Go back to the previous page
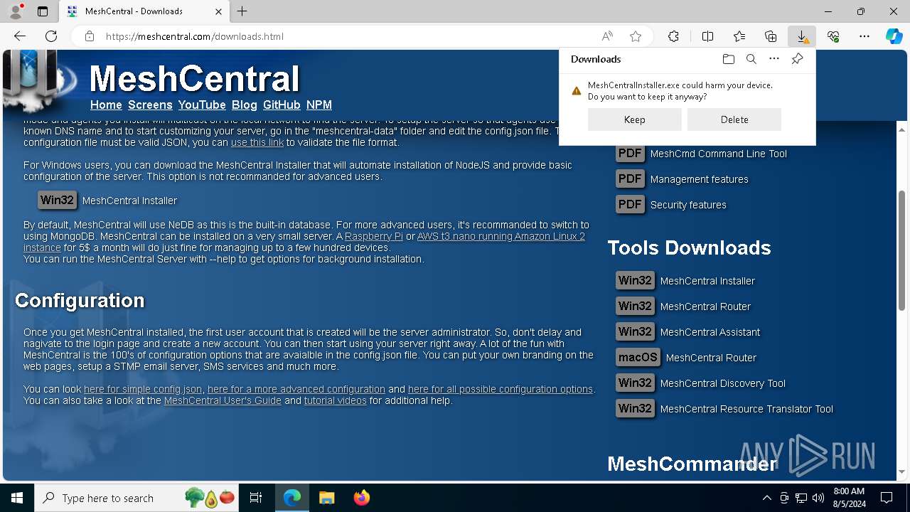 [x=20, y=36]
